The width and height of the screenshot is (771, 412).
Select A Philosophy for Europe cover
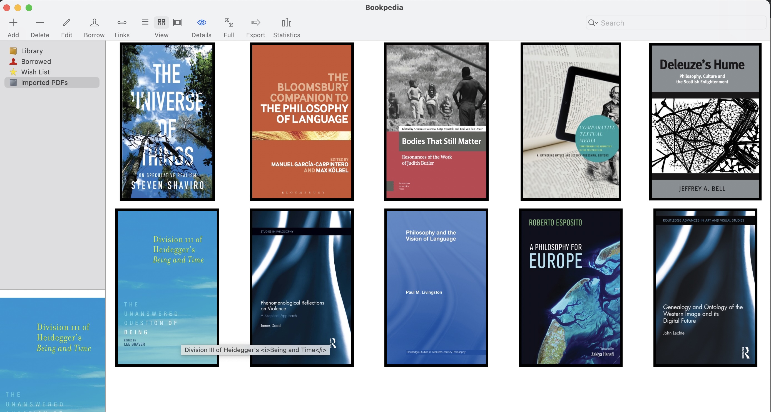point(571,287)
